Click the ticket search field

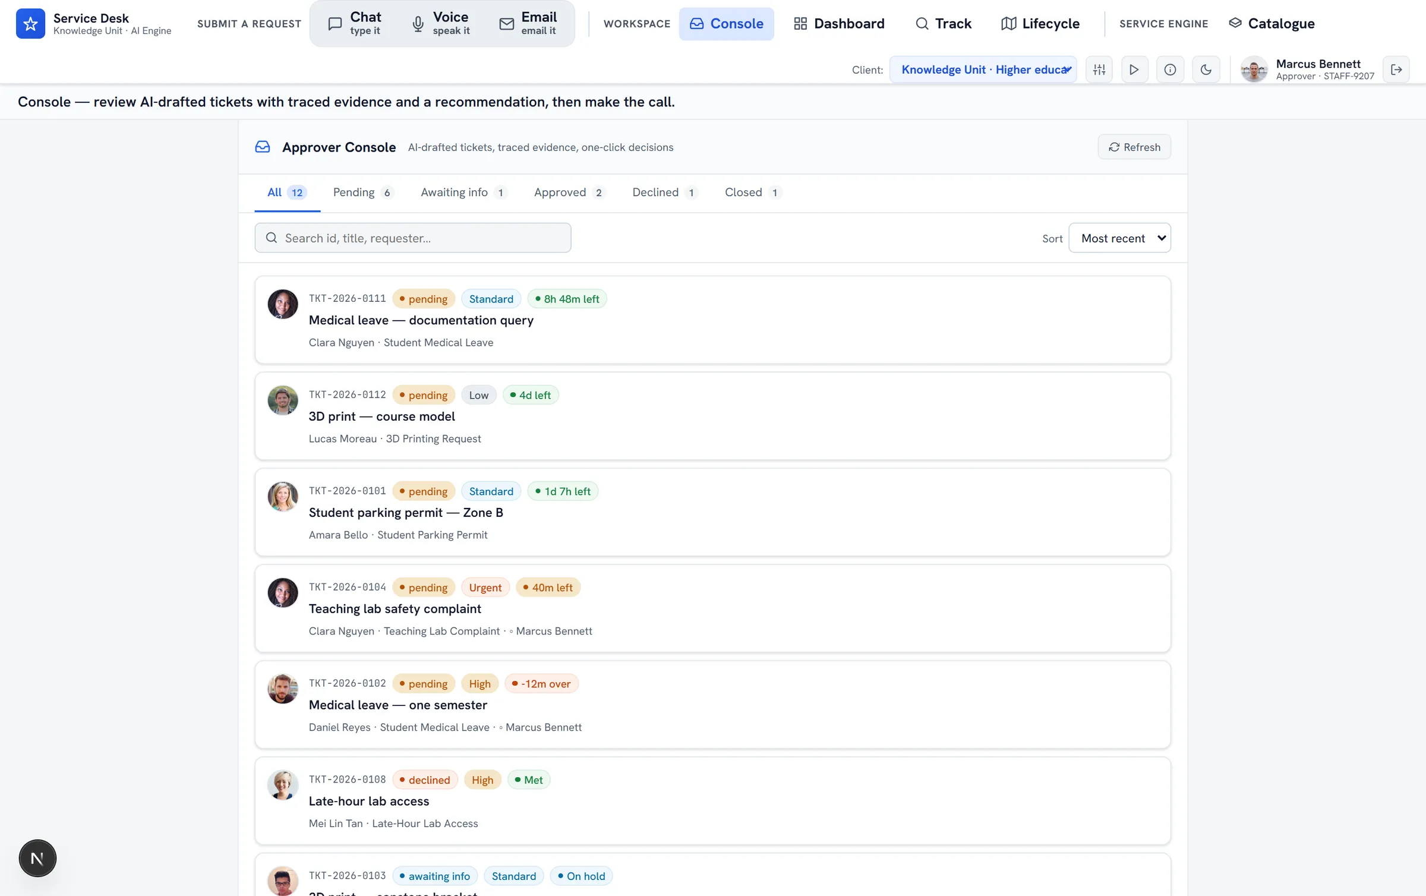(x=413, y=238)
